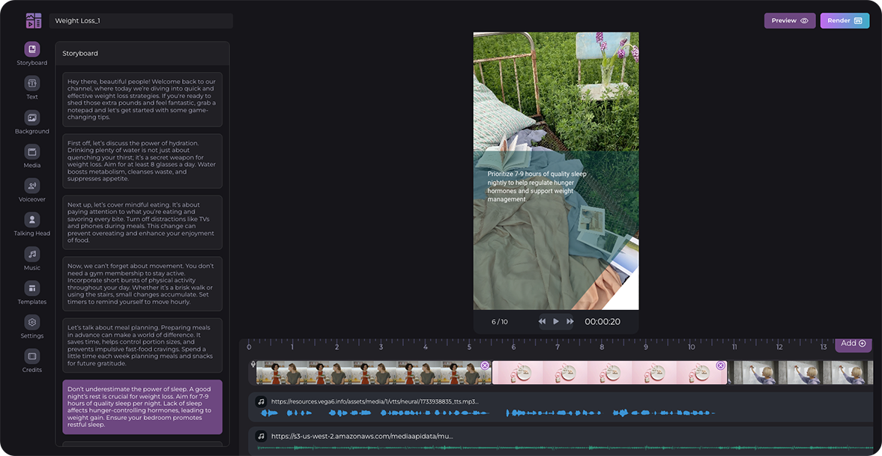The height and width of the screenshot is (456, 882).
Task: Open the Talking Head panel
Action: click(31, 219)
